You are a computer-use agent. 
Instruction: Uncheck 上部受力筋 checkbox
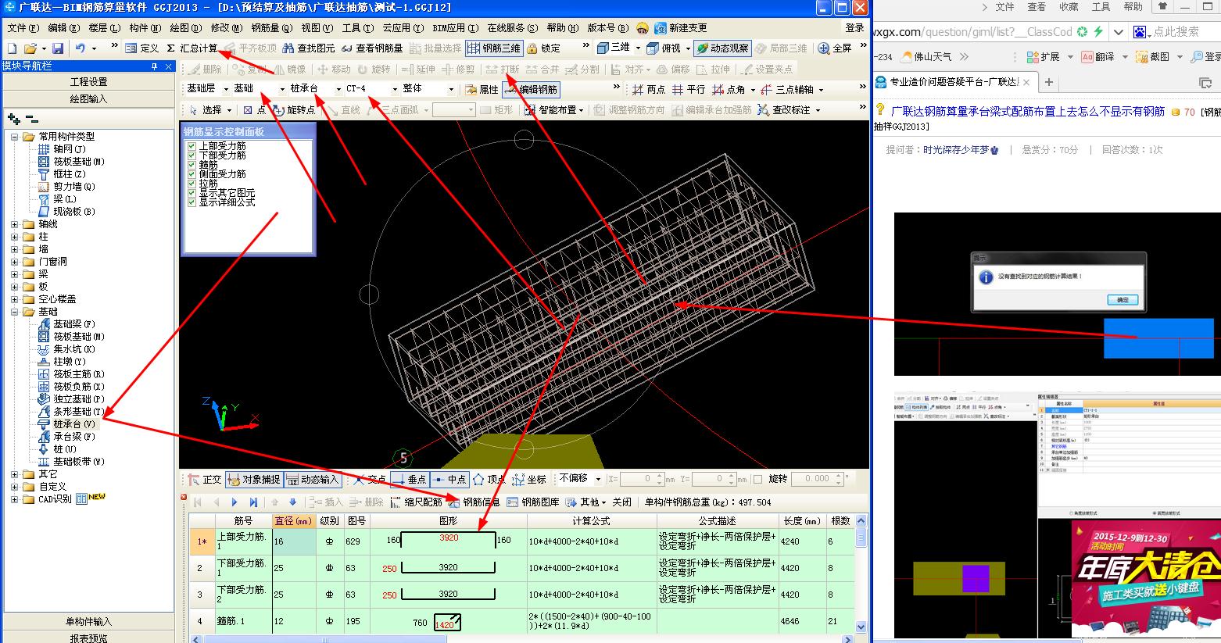tap(192, 146)
